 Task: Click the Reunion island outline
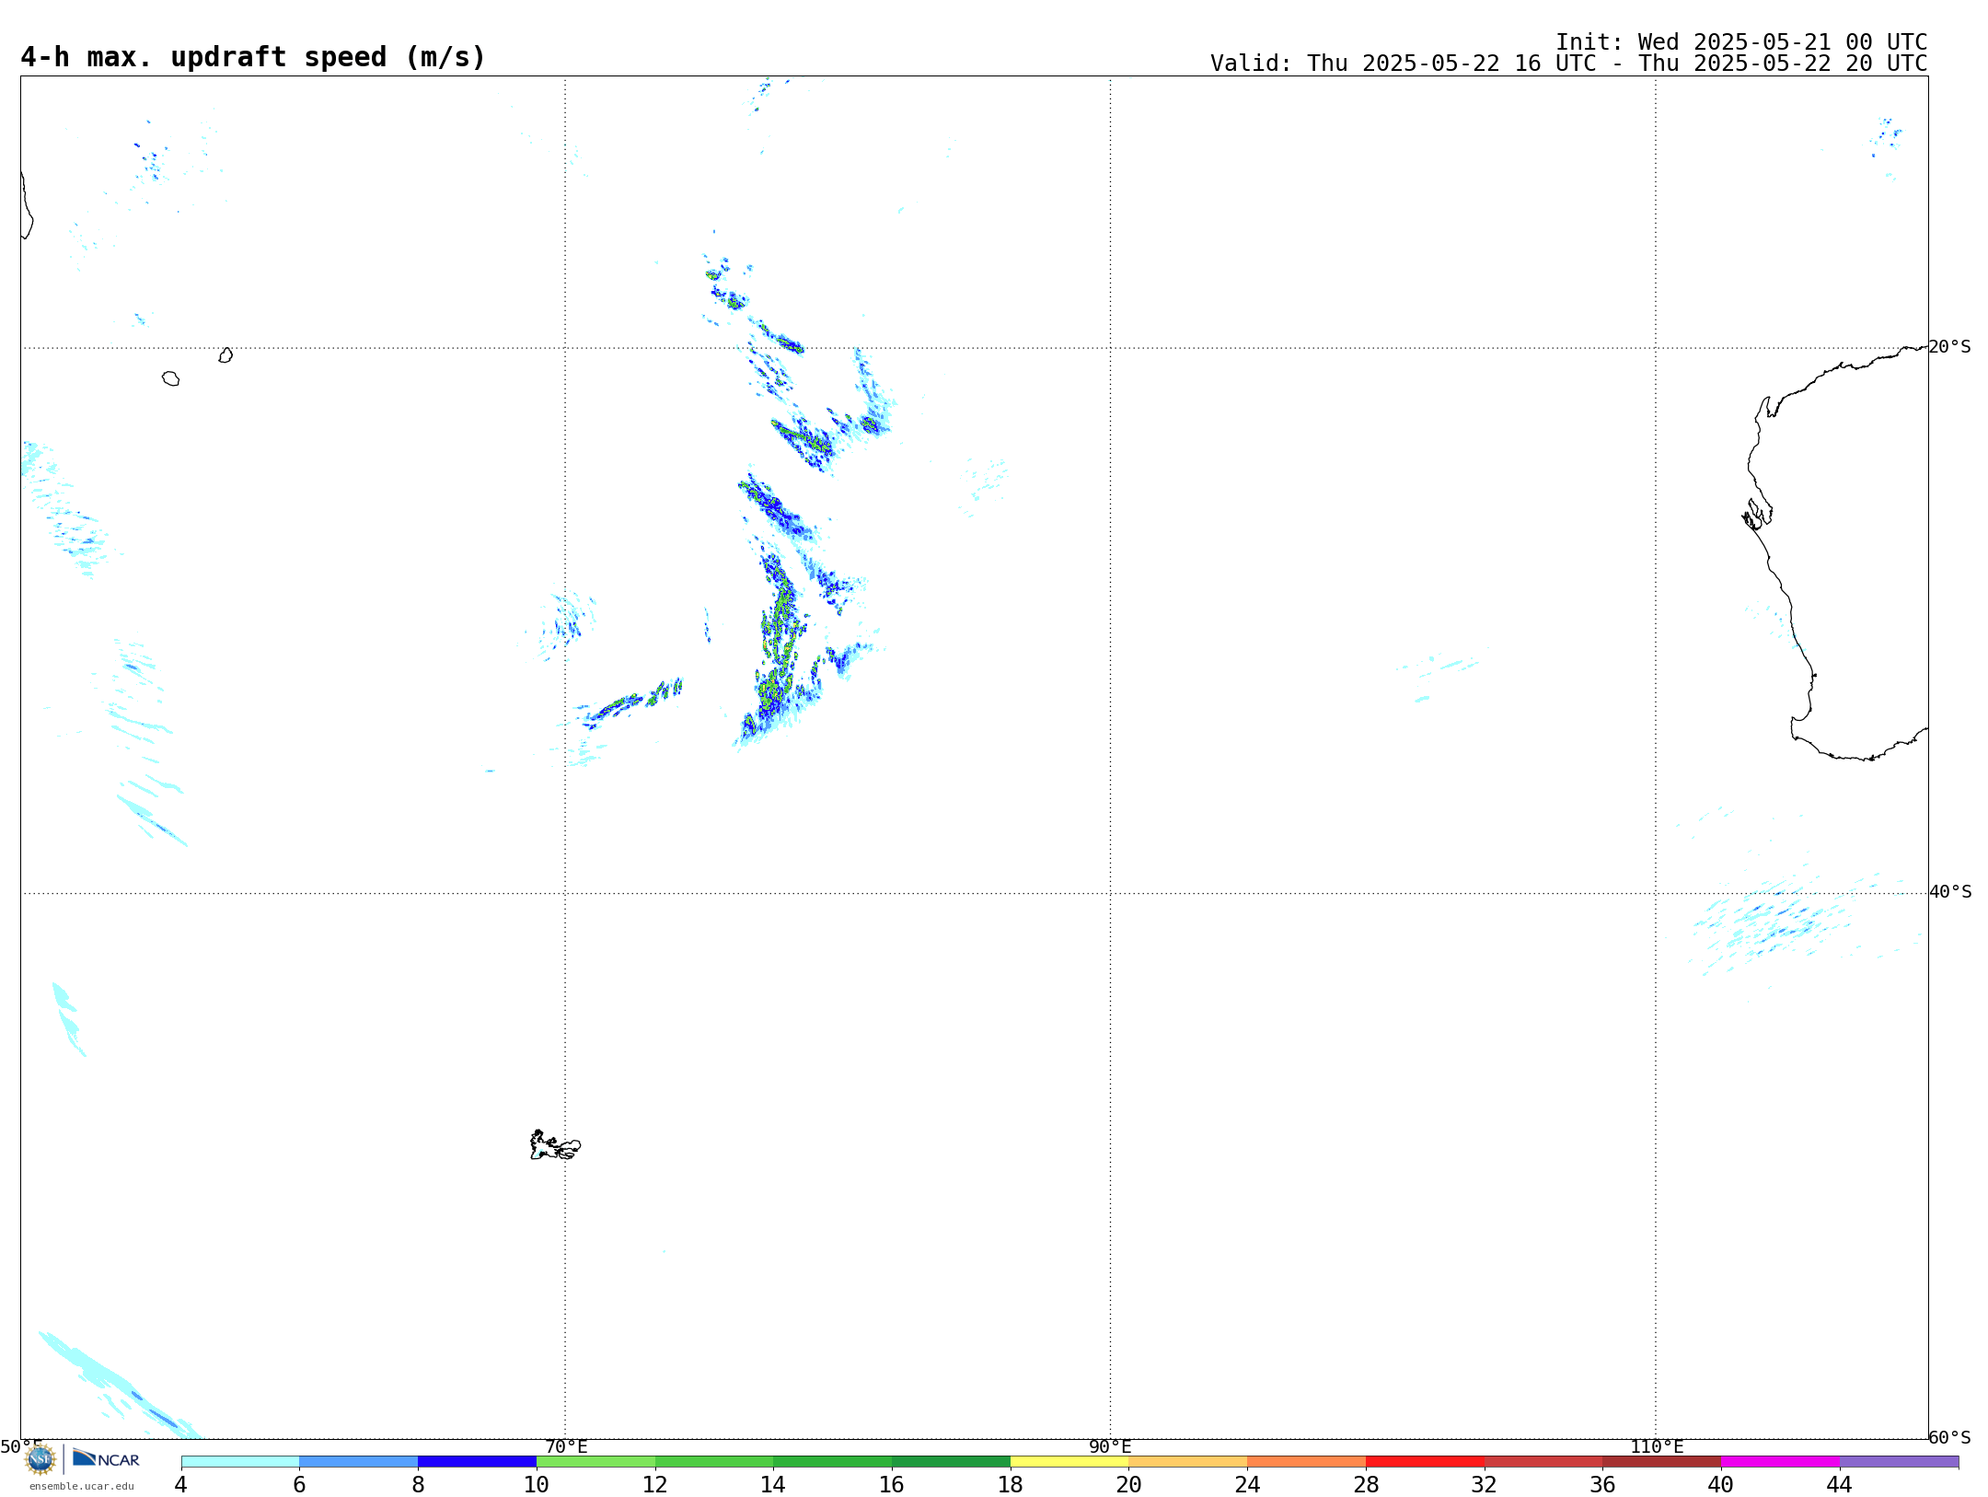coord(171,378)
